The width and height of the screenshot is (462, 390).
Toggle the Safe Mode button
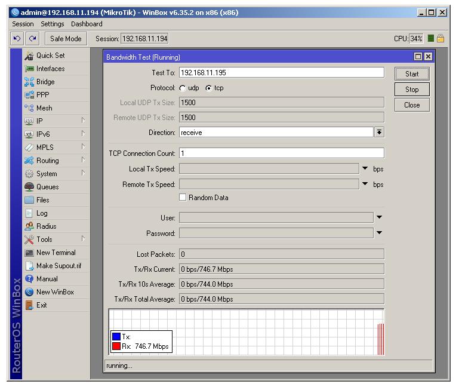[66, 39]
